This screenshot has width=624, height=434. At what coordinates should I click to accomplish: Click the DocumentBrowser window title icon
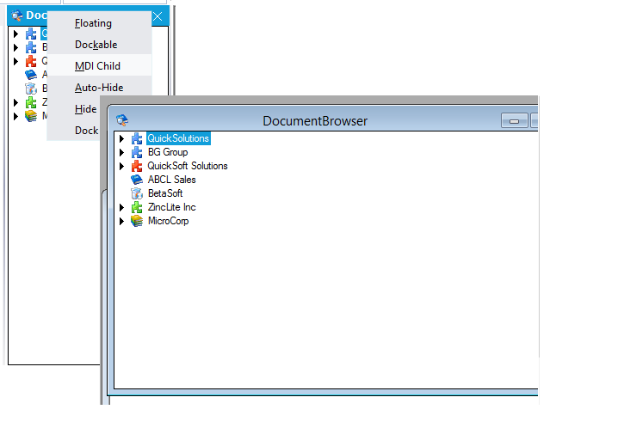(x=122, y=120)
